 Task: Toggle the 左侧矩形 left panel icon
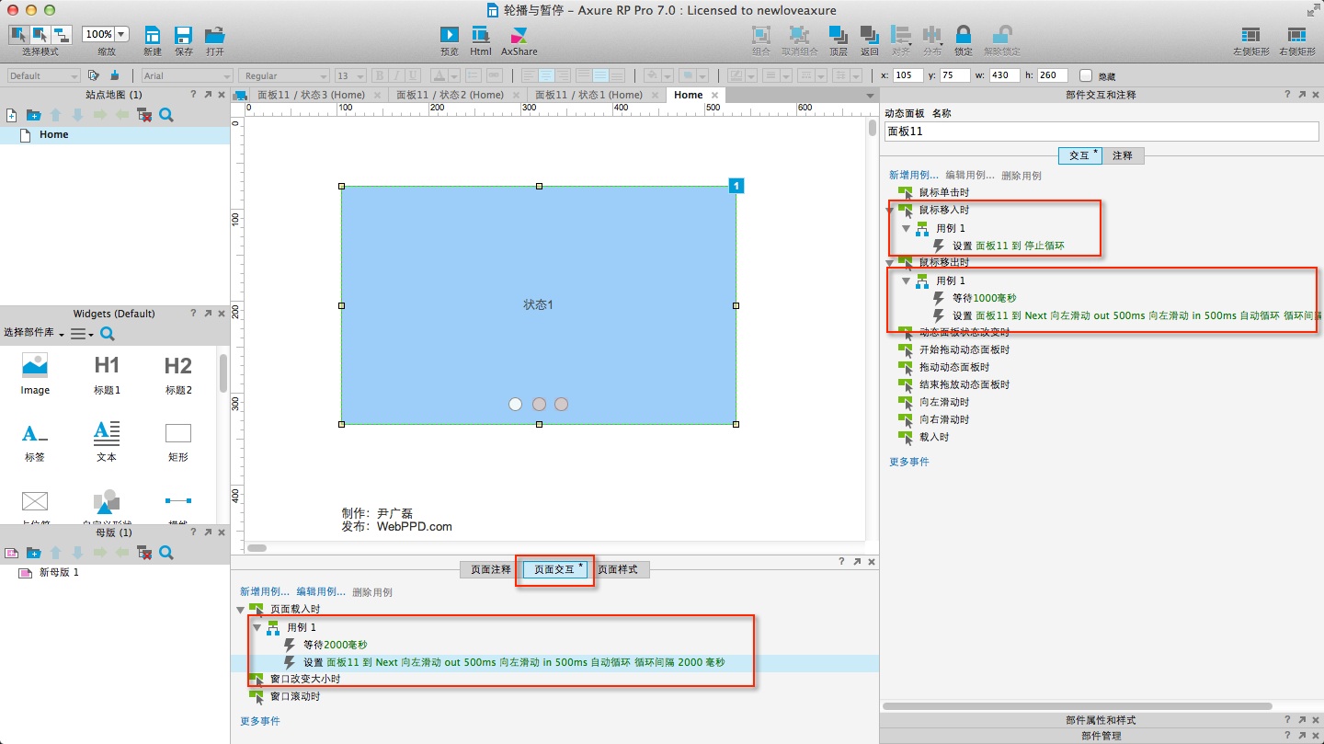pos(1249,35)
